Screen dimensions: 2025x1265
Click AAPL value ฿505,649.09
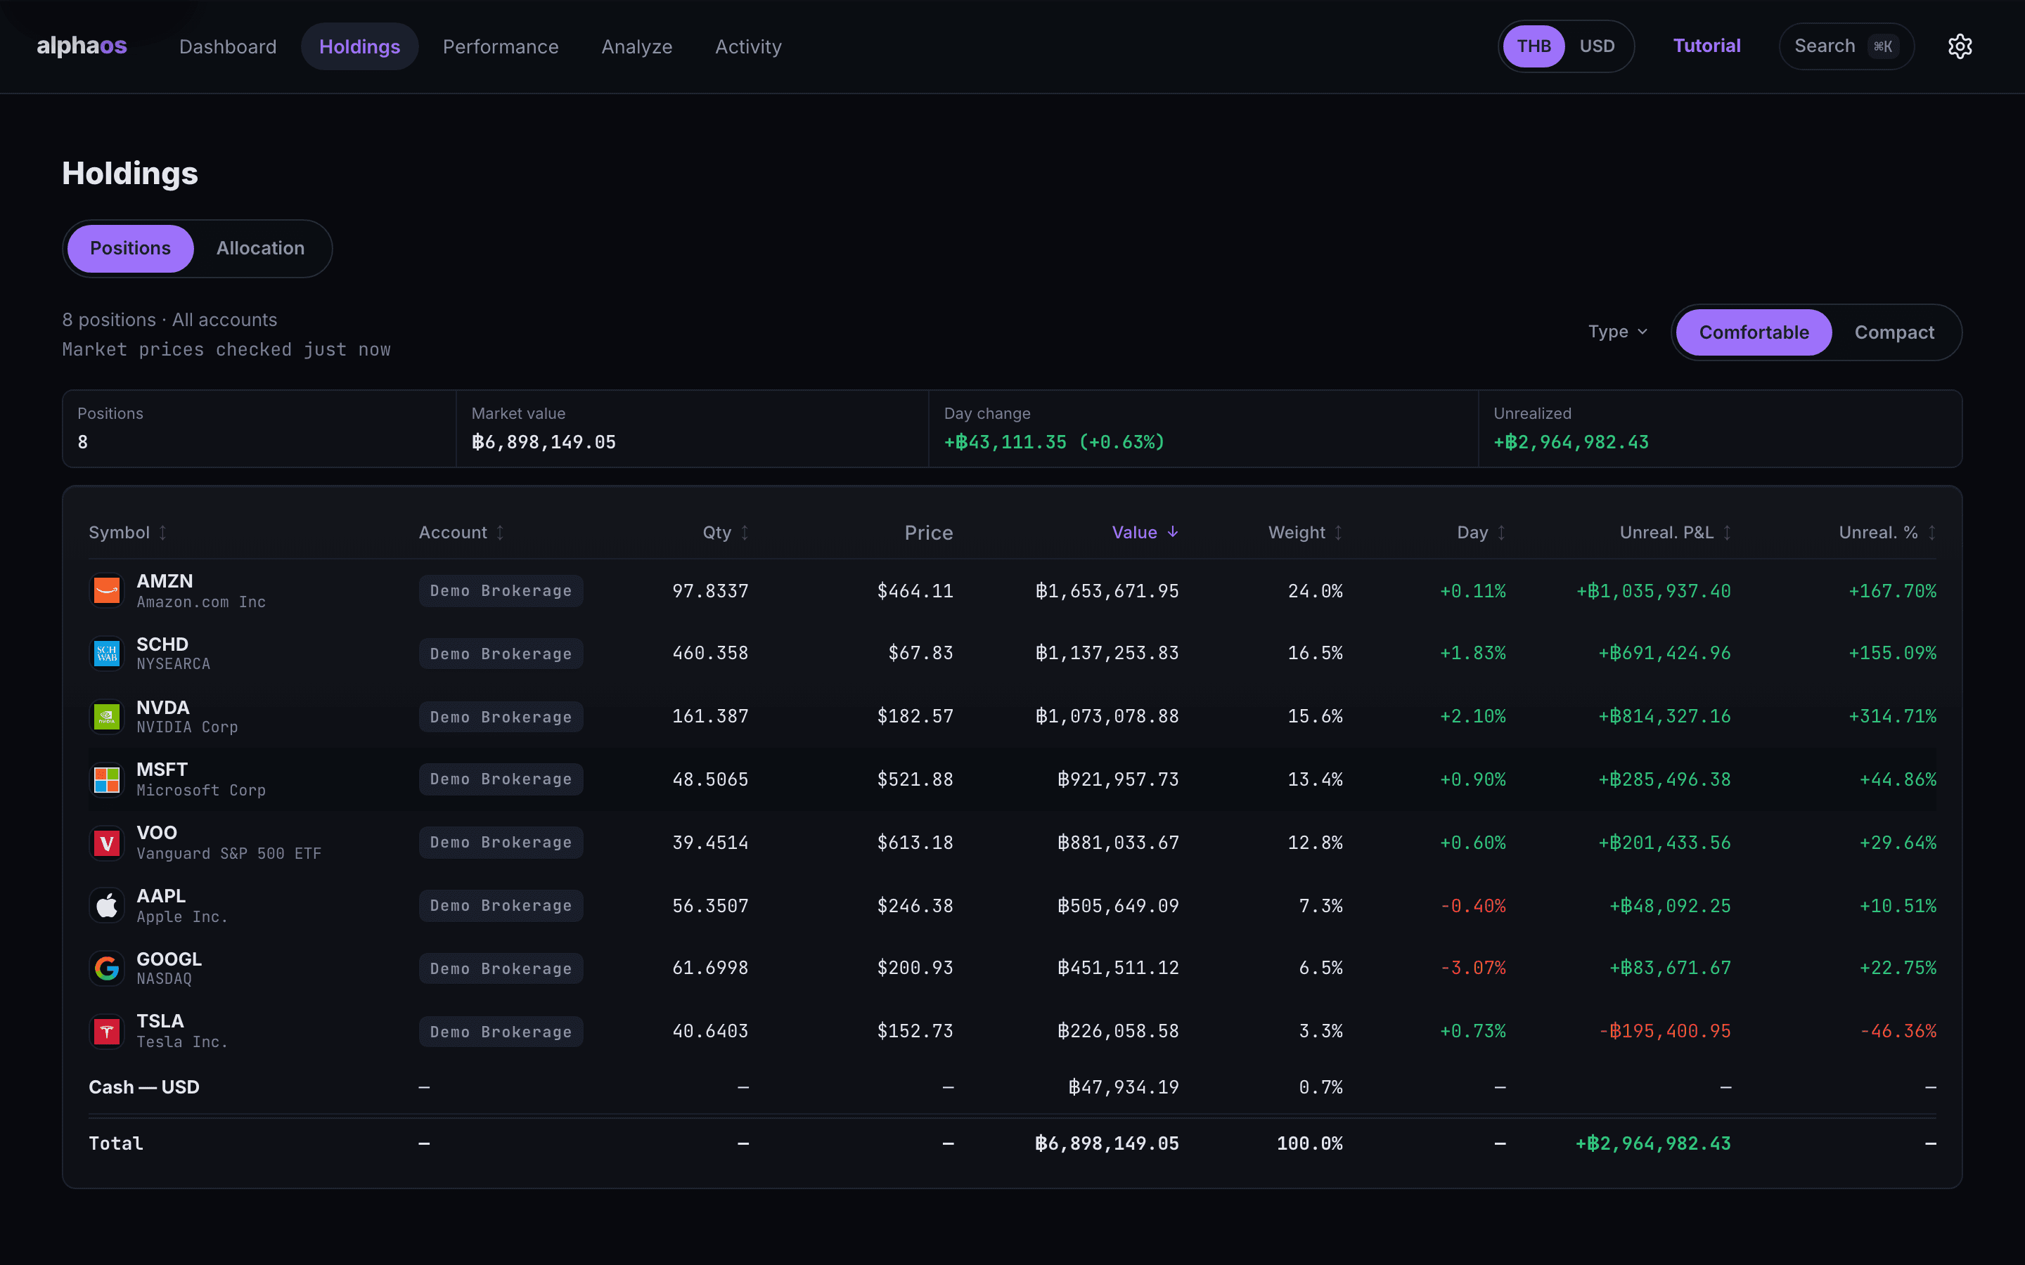tap(1118, 906)
